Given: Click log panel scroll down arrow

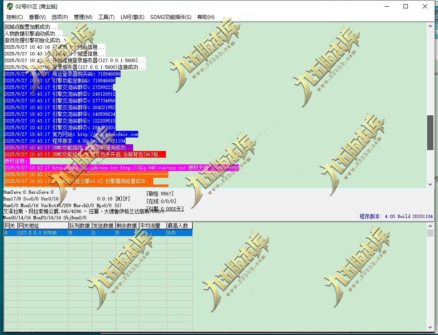Looking at the screenshot, I should (430, 184).
